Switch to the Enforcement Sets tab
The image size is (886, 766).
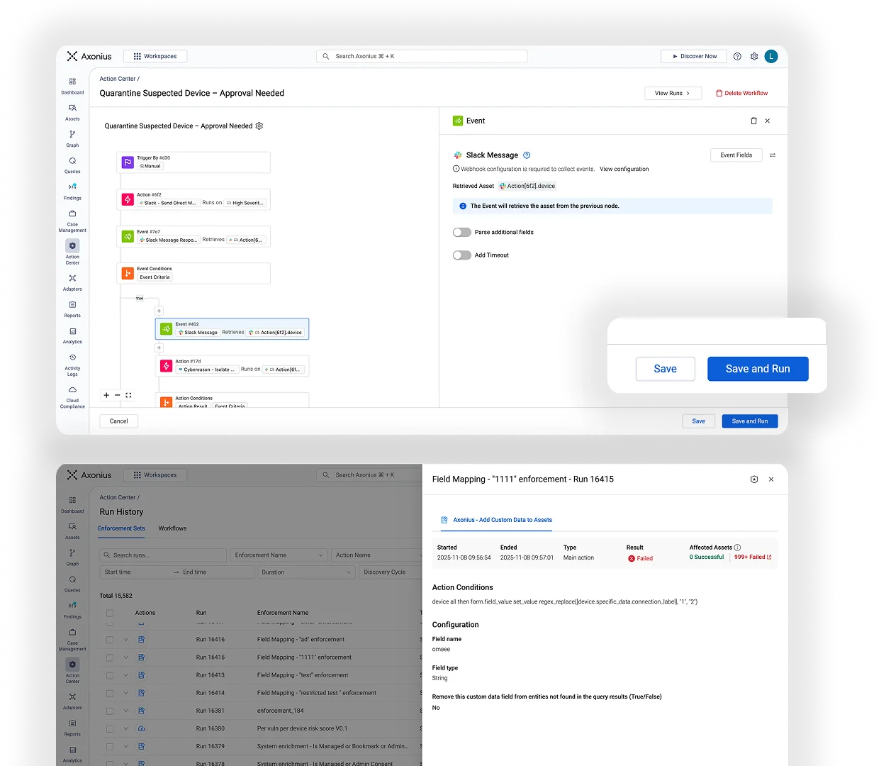coord(121,528)
